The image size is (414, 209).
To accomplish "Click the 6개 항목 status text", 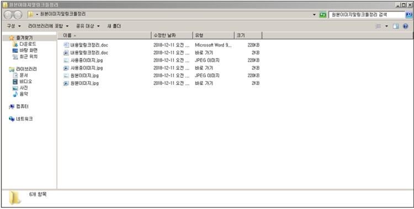I will 38,195.
